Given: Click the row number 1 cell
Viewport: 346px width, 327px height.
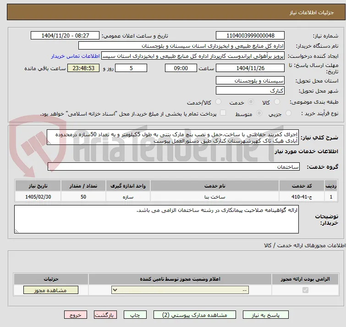Looking at the screenshot, I should tap(331, 196).
